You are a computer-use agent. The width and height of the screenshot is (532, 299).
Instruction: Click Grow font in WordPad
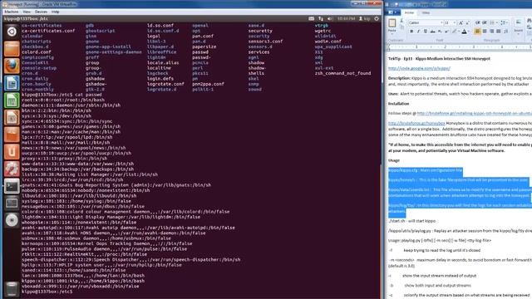pos(461,22)
